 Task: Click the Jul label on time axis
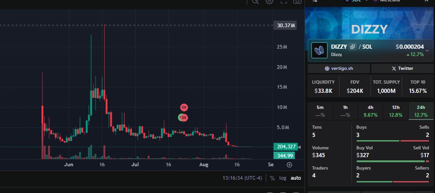pos(135,165)
